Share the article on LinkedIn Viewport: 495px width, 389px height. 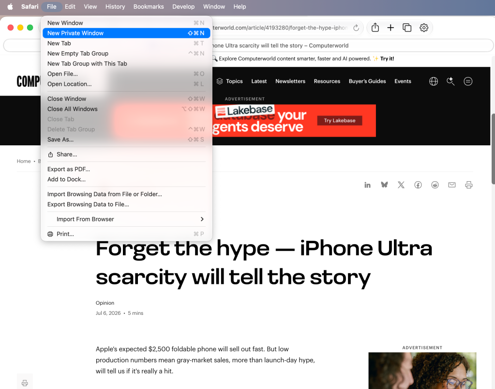click(x=367, y=185)
